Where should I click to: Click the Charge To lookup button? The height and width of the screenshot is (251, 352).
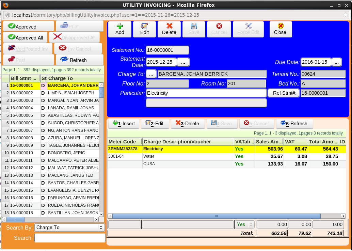151,74
